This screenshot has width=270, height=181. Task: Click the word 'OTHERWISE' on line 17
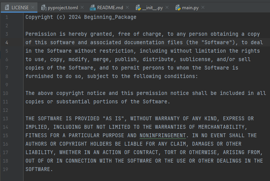[x=203, y=152]
